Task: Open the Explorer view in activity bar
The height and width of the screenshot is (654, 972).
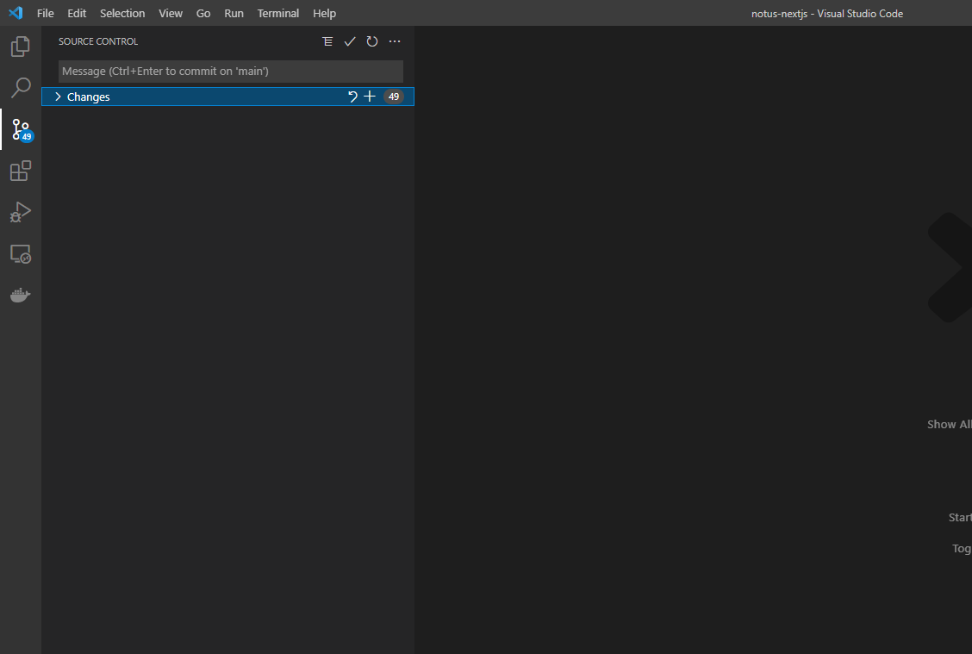Action: 21,47
